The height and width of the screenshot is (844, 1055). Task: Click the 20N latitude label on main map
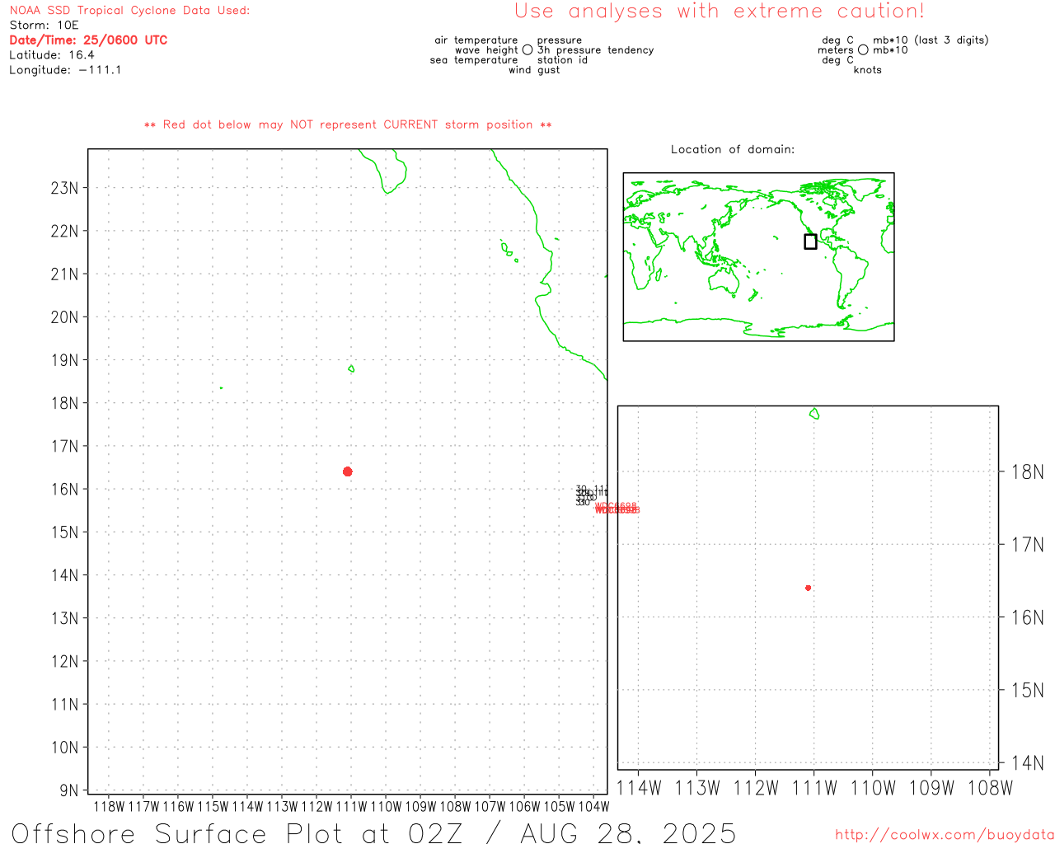pyautogui.click(x=64, y=317)
